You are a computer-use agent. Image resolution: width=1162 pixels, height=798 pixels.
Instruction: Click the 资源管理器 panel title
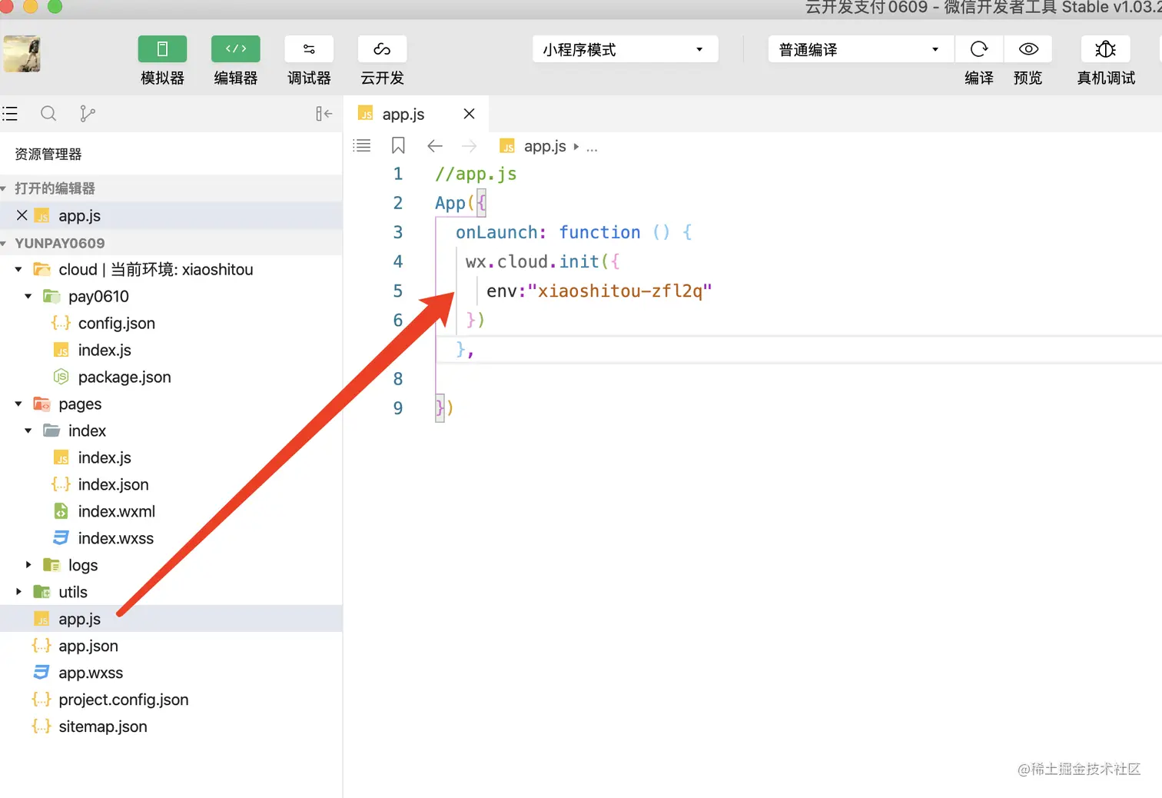[48, 154]
